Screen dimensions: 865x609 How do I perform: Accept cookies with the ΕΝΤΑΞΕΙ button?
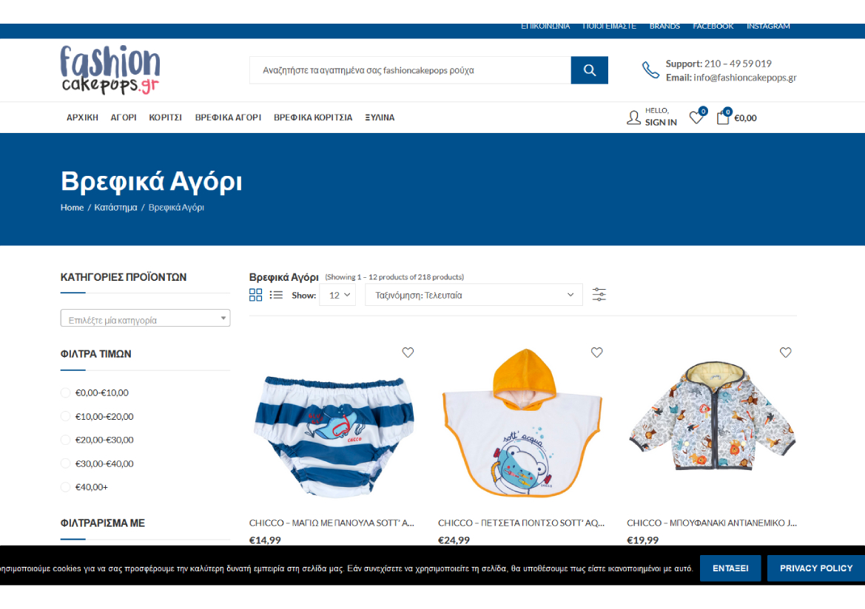click(x=730, y=568)
